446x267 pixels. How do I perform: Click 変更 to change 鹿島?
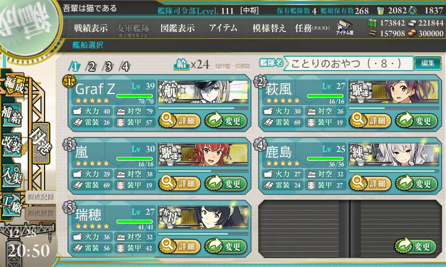pyautogui.click(x=416, y=183)
